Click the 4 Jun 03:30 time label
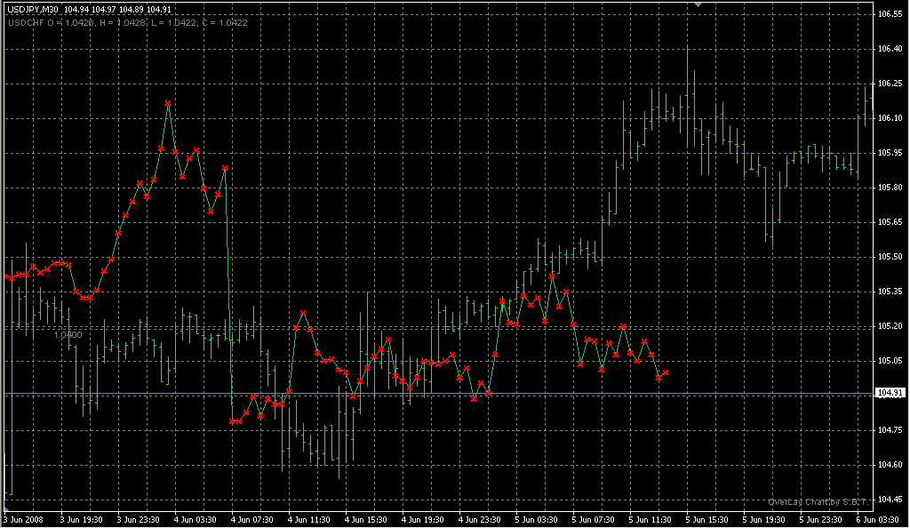The image size is (910, 528). pyautogui.click(x=194, y=519)
